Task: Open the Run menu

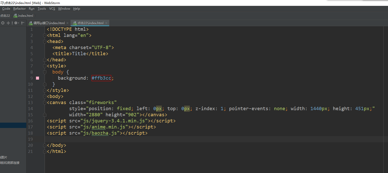Action: (32, 9)
